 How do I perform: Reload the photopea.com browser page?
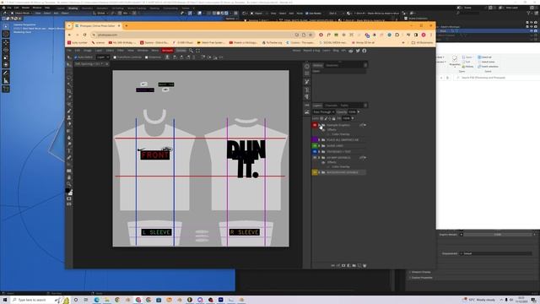84,35
